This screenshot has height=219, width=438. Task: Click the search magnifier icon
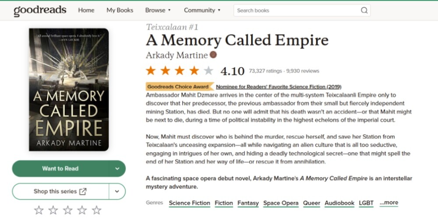coord(364,11)
